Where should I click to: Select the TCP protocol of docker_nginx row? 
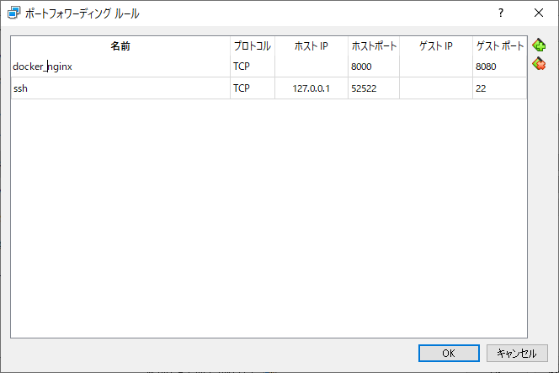point(253,67)
